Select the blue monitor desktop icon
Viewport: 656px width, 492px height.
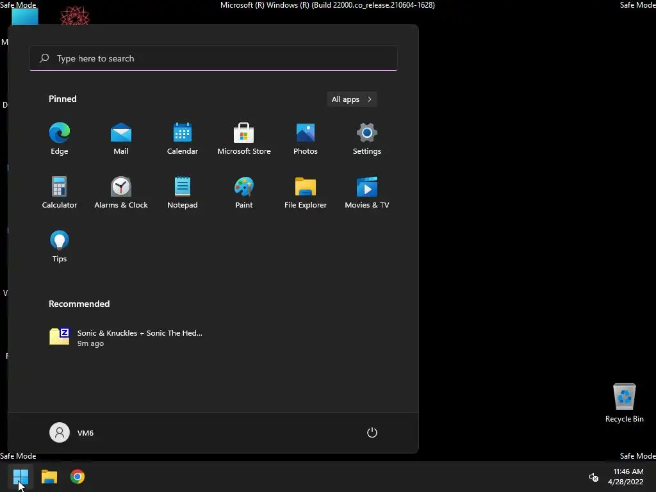25,17
